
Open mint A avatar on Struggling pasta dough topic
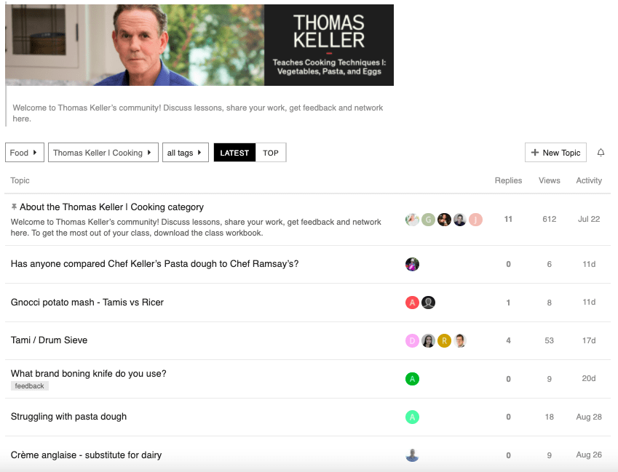pyautogui.click(x=412, y=417)
